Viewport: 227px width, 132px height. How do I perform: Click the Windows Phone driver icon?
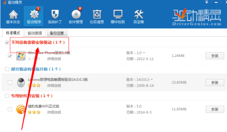(x=21, y=56)
